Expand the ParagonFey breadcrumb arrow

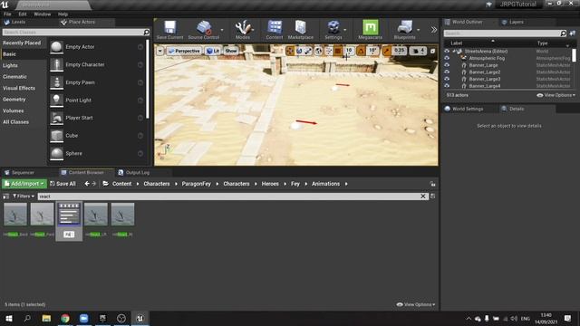tap(217, 184)
